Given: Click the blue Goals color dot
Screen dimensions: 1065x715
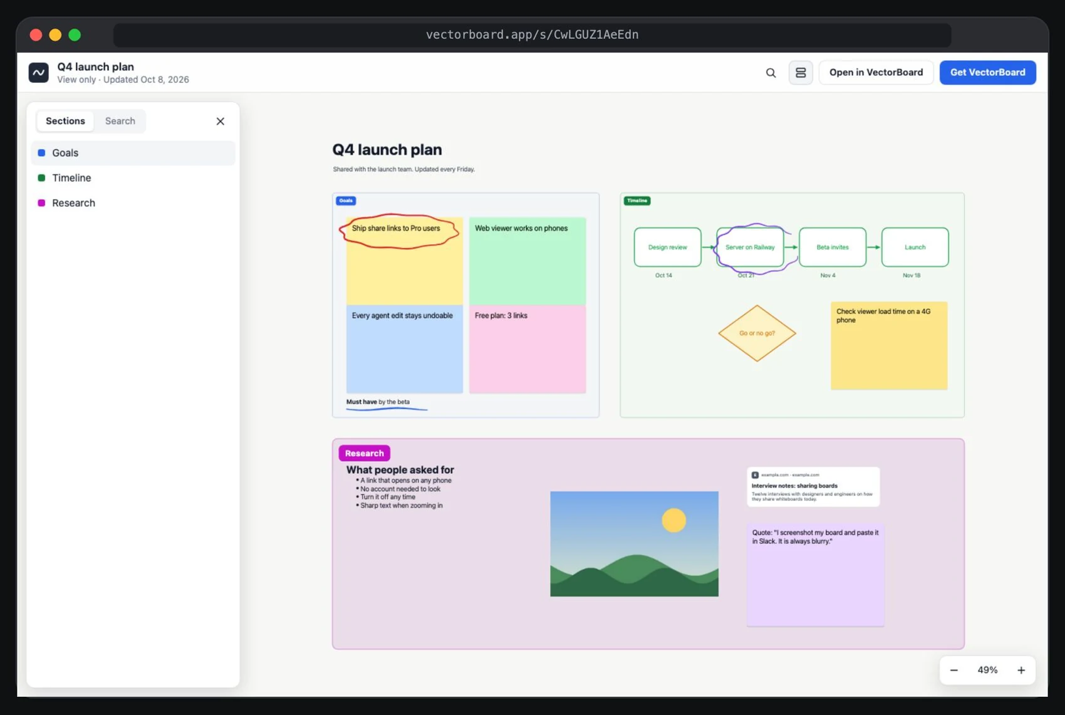Looking at the screenshot, I should [41, 153].
